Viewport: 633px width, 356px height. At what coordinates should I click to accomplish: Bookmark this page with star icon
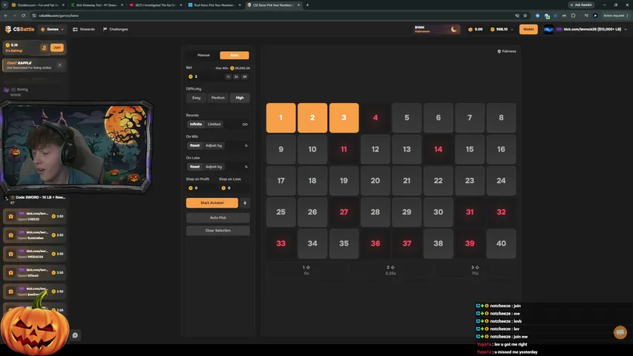525,16
